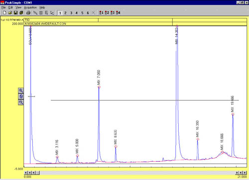Screen dimensions: 249x180
Task: Print the chromatogram with the printer icon
Action: click(x=28, y=13)
